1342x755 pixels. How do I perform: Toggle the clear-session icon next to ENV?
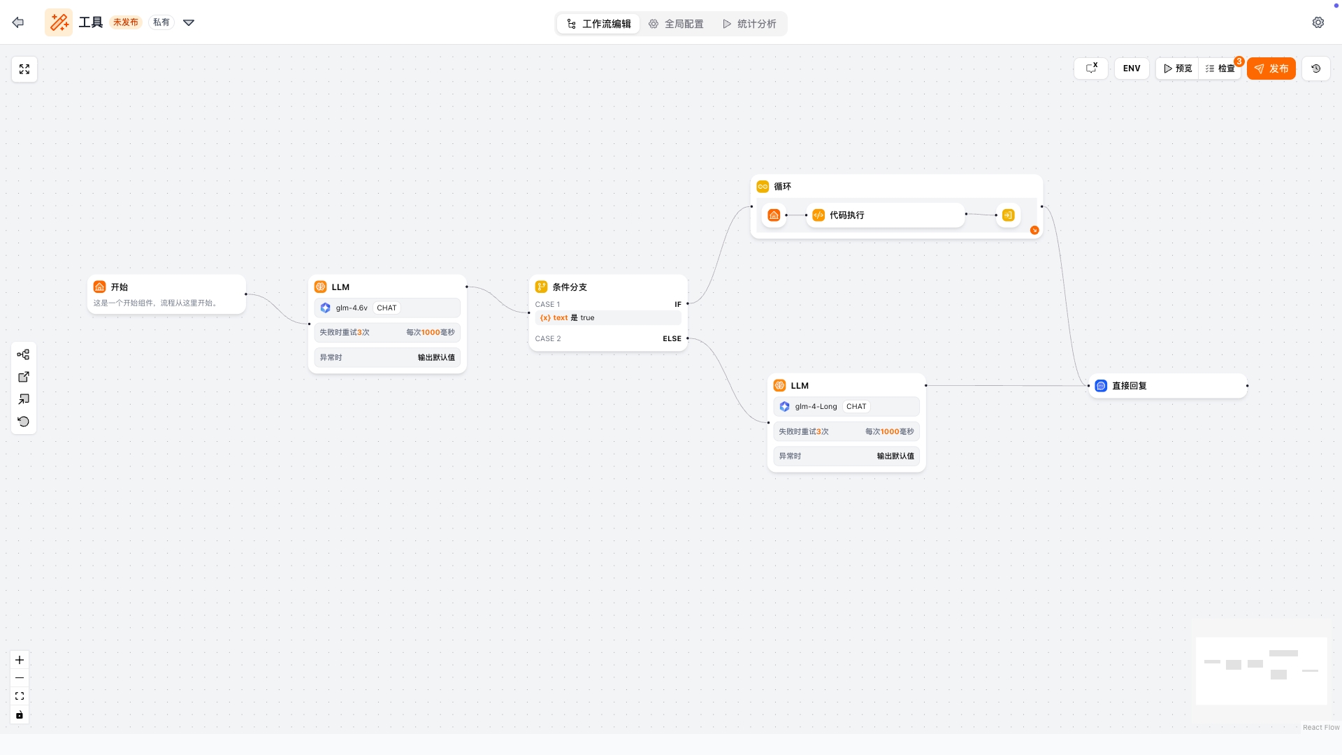point(1091,69)
